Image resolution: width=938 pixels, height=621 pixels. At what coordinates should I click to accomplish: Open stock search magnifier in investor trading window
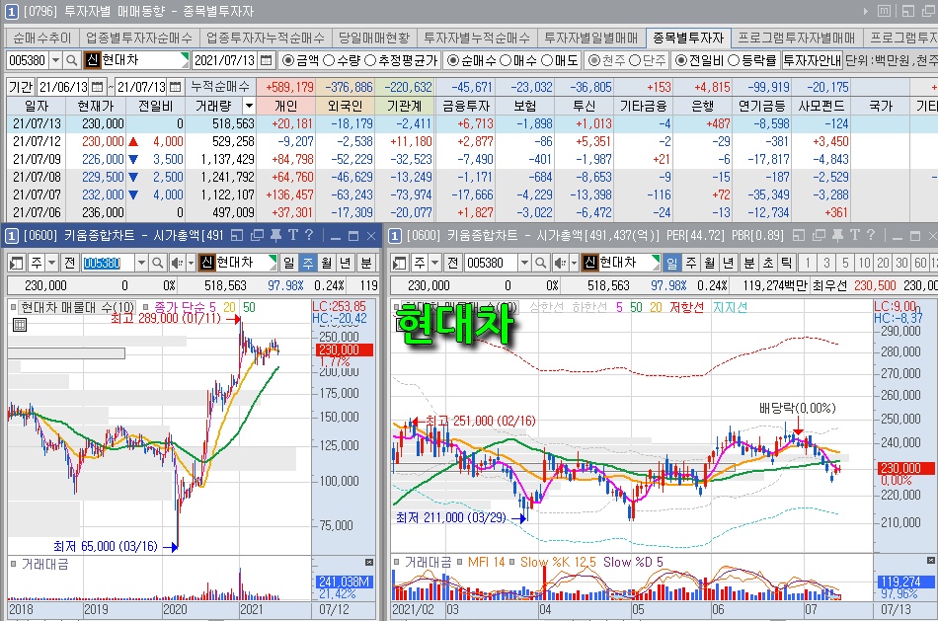click(x=72, y=60)
